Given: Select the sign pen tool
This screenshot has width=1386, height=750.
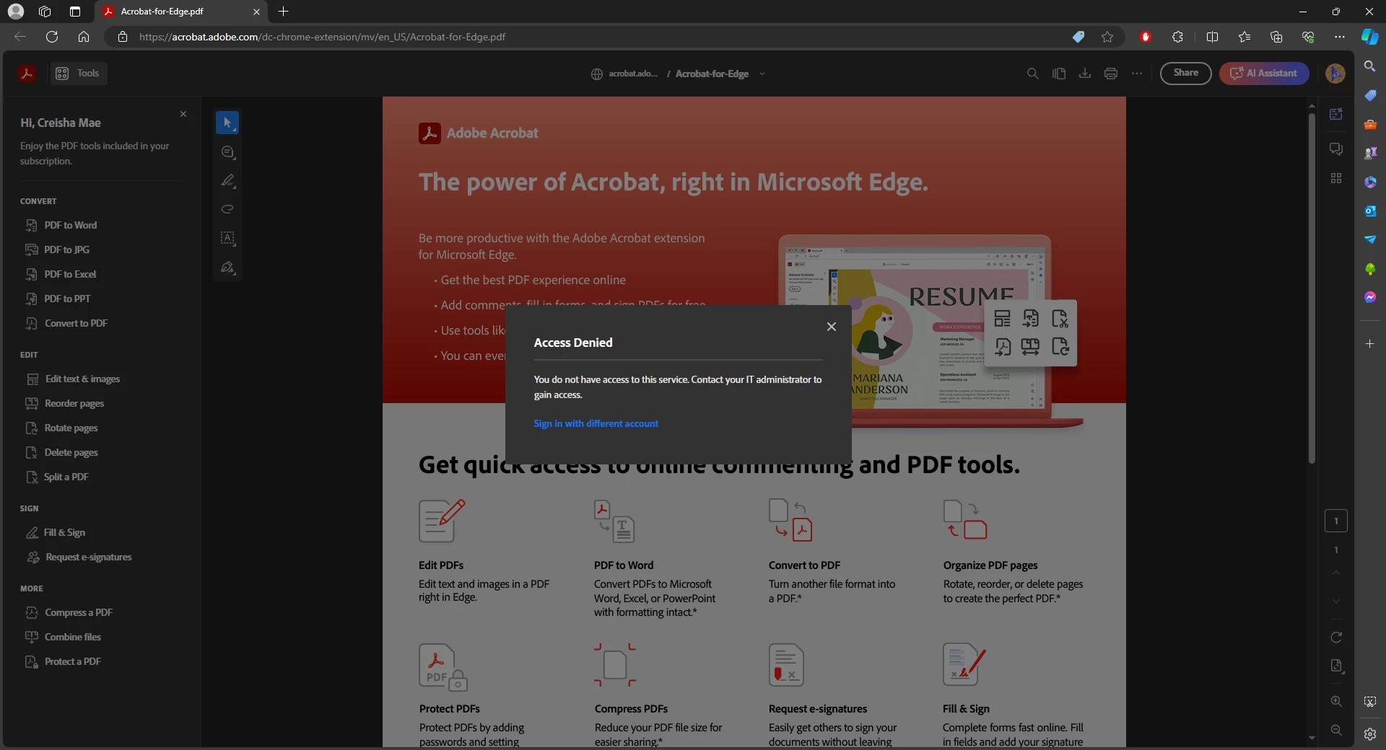Looking at the screenshot, I should click(x=227, y=267).
